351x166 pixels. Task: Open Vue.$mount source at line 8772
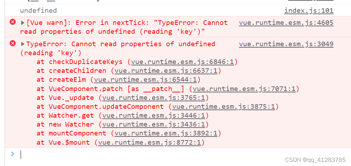[x=150, y=143]
